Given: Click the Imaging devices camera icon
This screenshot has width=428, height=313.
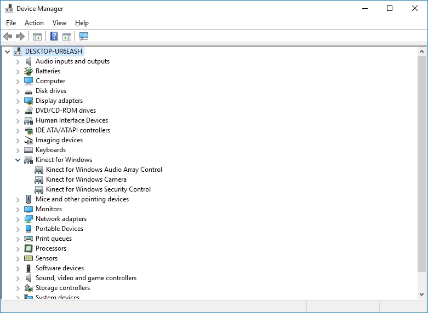Looking at the screenshot, I should point(28,140).
